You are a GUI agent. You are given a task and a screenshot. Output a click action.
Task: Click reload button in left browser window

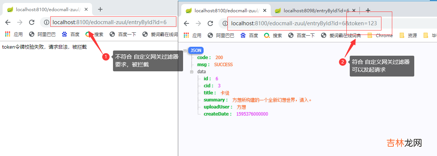tap(32, 22)
